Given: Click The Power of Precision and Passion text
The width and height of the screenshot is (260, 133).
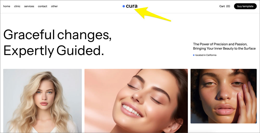Looking at the screenshot, I should [x=220, y=44].
